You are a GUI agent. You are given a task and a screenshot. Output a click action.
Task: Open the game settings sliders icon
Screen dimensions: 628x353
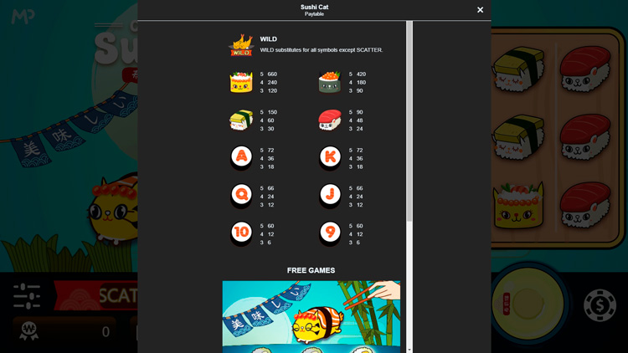pos(27,296)
